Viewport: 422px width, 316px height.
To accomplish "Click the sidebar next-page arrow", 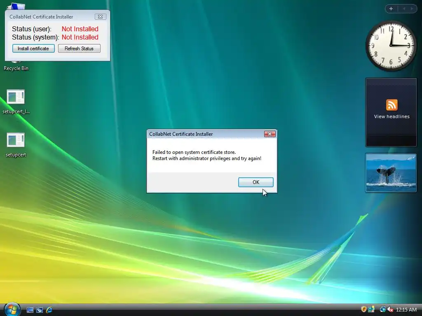I will (412, 9).
